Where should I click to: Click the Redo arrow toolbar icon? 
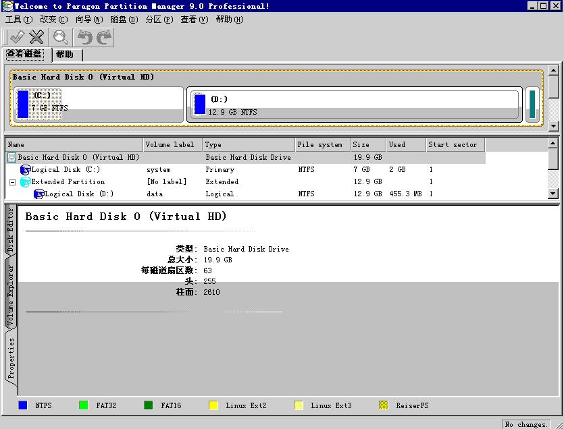[x=103, y=38]
